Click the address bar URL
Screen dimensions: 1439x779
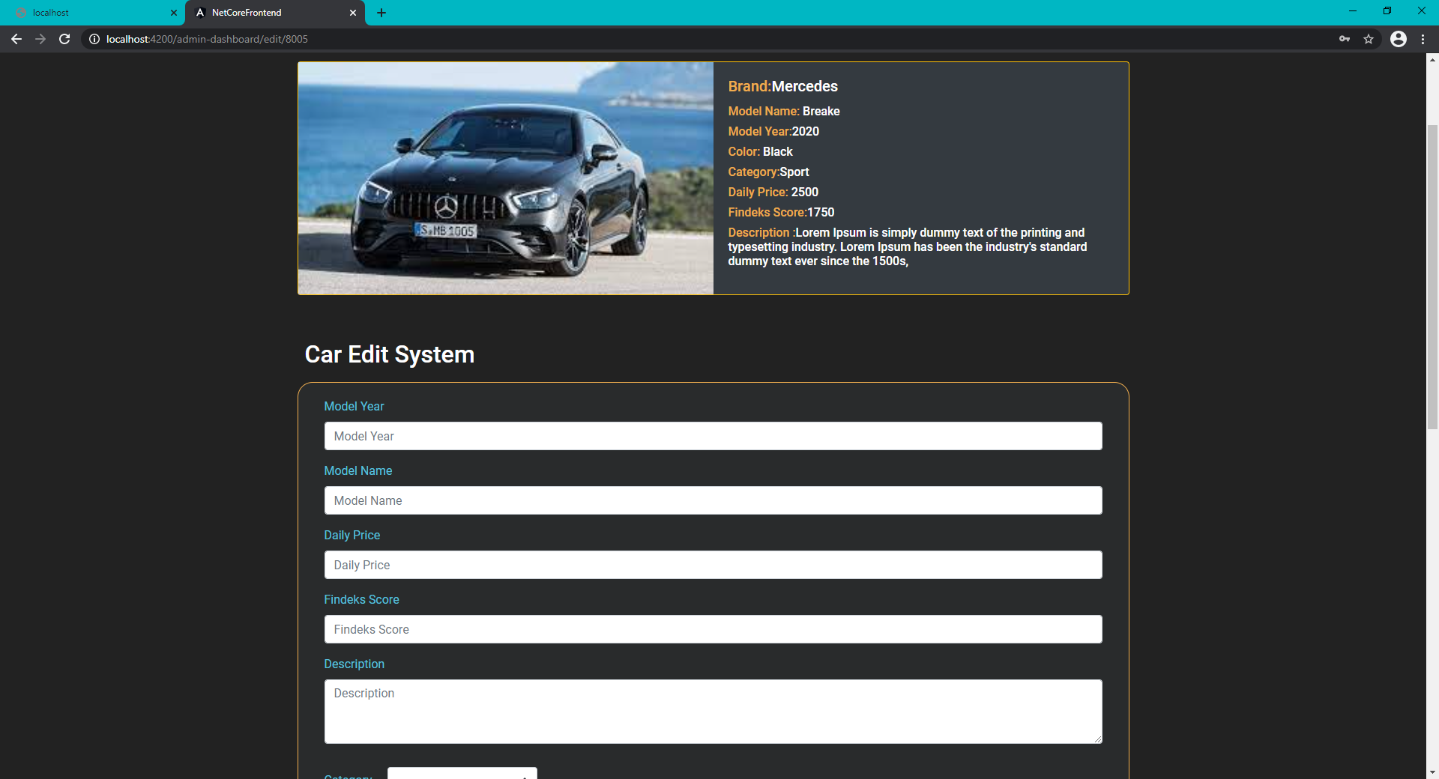(207, 39)
